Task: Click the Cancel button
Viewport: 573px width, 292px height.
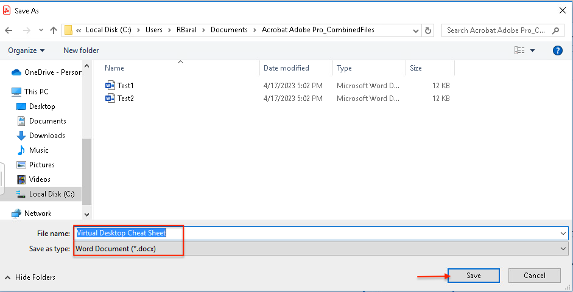Action: click(x=534, y=276)
